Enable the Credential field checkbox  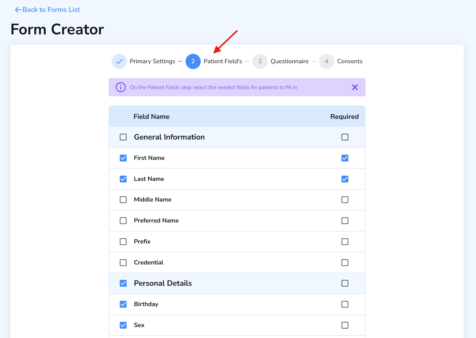click(x=123, y=262)
